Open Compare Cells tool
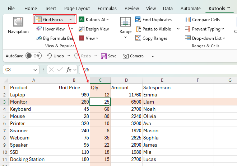This screenshot has width=237, height=166. [x=202, y=20]
